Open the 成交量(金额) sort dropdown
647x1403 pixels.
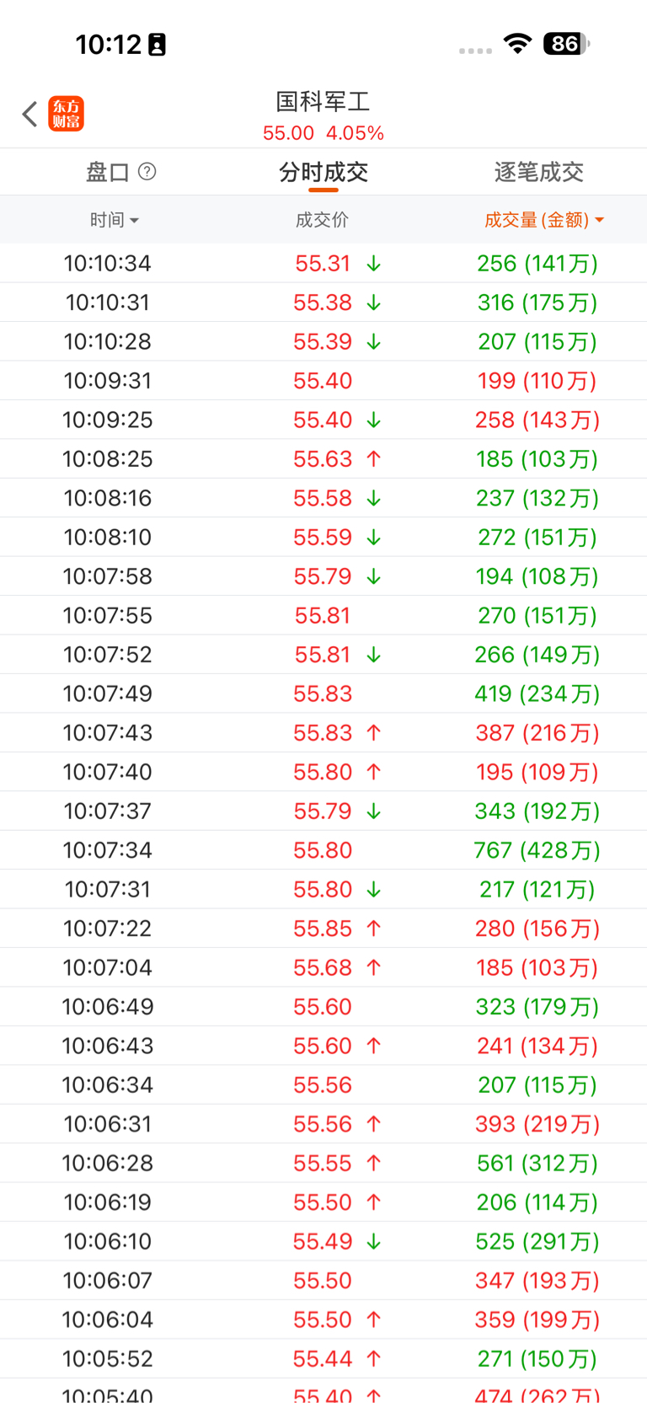[543, 220]
